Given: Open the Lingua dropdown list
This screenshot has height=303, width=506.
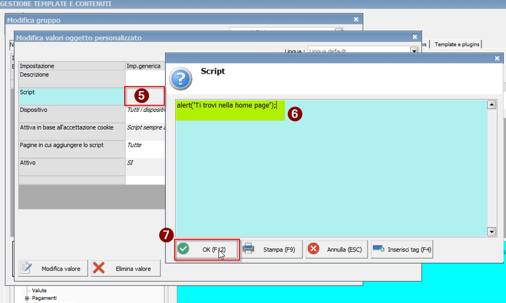Looking at the screenshot, I should pos(414,51).
